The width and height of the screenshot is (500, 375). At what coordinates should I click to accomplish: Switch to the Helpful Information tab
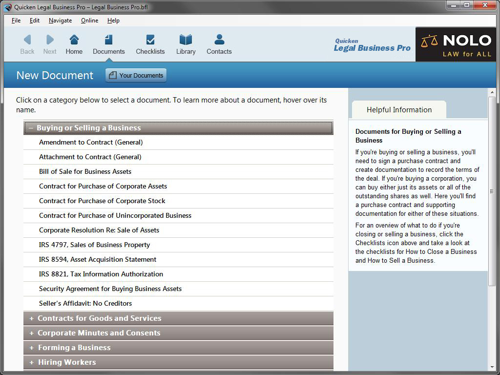pyautogui.click(x=398, y=109)
